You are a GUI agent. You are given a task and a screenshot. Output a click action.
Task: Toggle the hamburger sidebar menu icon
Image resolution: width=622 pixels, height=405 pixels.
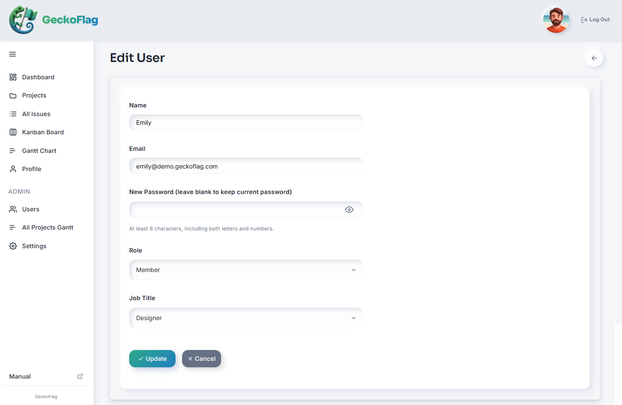pos(13,54)
